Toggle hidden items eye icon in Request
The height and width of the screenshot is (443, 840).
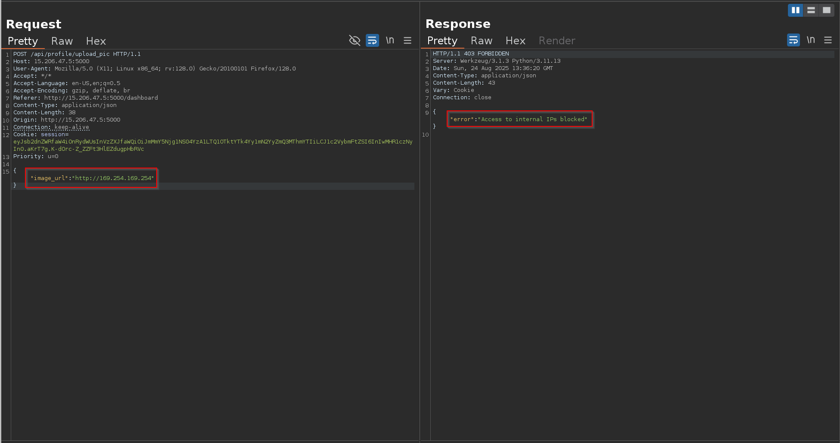[x=354, y=40]
